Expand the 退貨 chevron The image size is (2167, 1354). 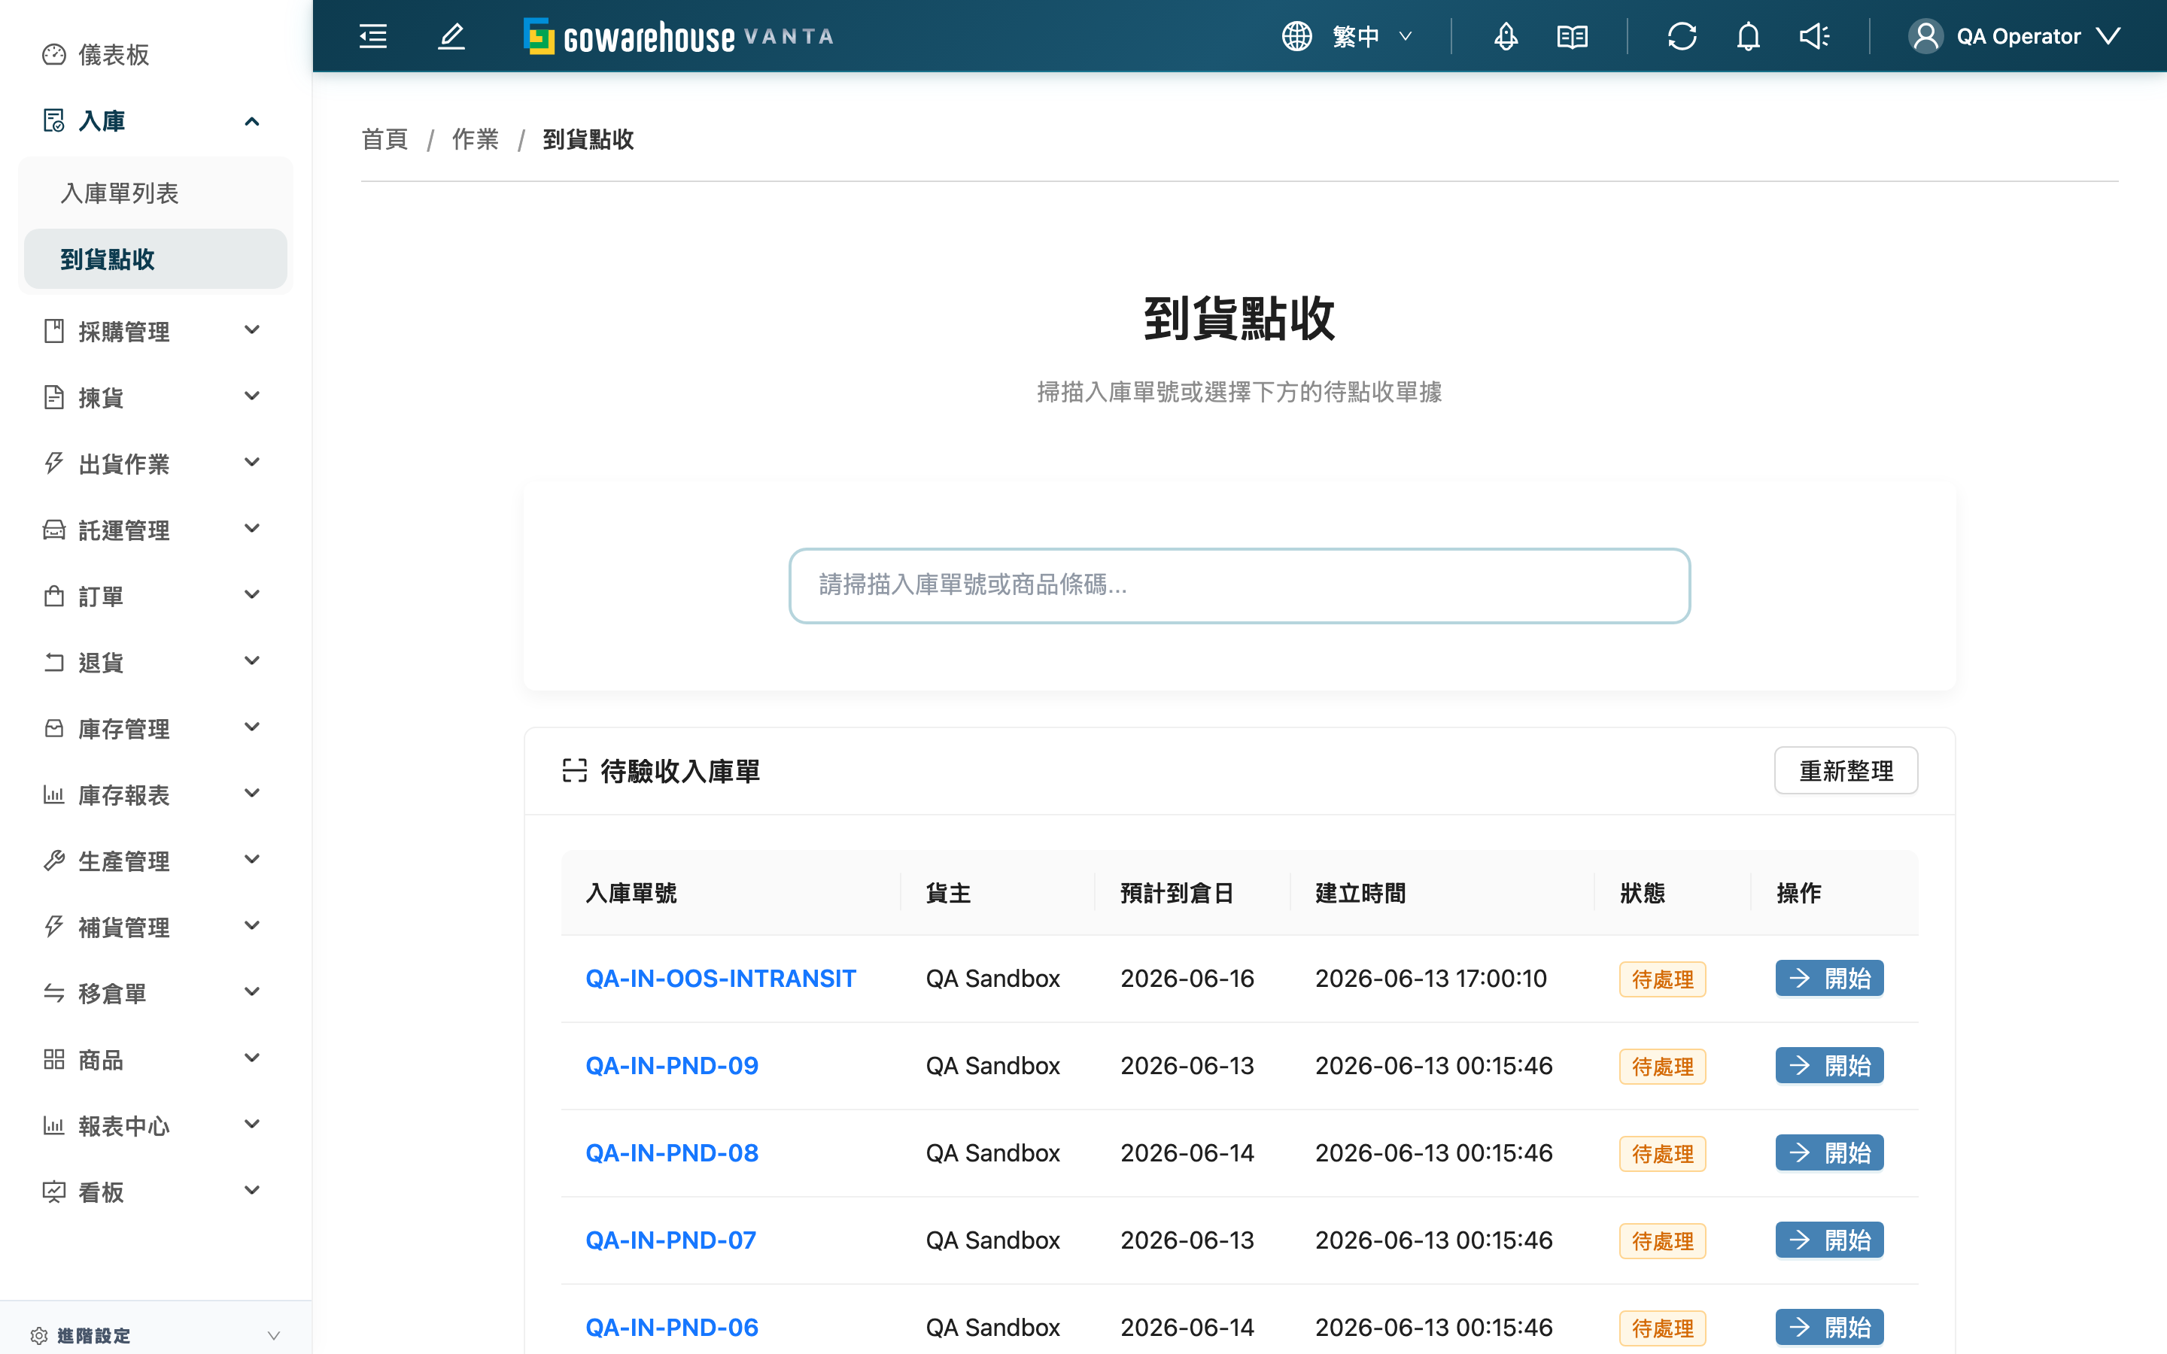(251, 662)
